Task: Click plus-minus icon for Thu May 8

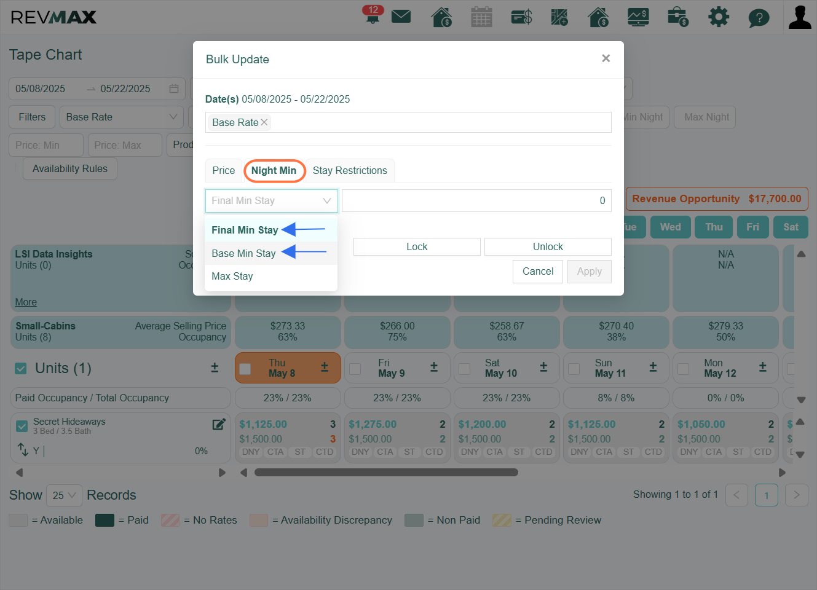Action: (325, 367)
